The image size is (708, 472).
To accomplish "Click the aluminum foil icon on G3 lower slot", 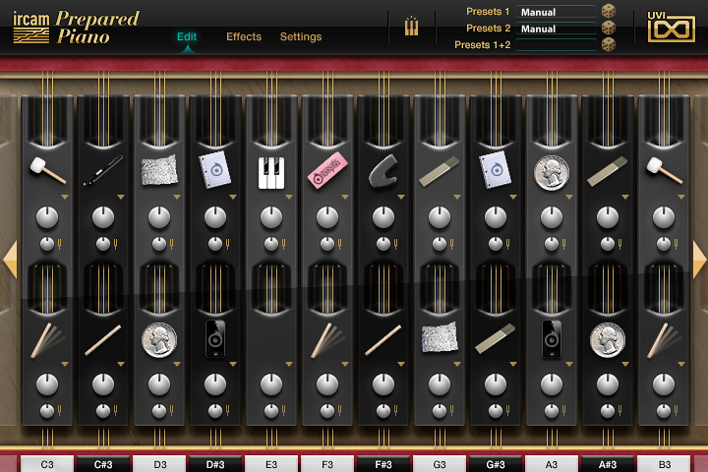I will tap(440, 337).
